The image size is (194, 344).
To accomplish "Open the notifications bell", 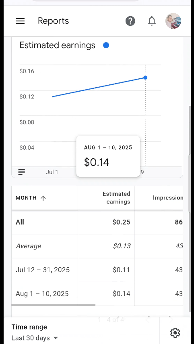I will coord(152,21).
